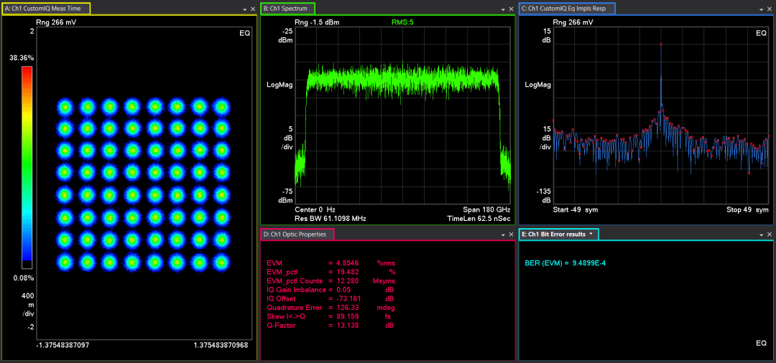Click Q-Factor 13.138 dB row
This screenshot has height=363, width=776.
click(331, 326)
